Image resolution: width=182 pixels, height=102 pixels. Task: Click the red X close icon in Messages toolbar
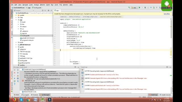click(15, 73)
